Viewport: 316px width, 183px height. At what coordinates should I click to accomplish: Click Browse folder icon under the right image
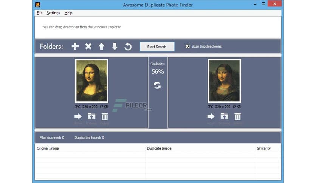(224, 116)
